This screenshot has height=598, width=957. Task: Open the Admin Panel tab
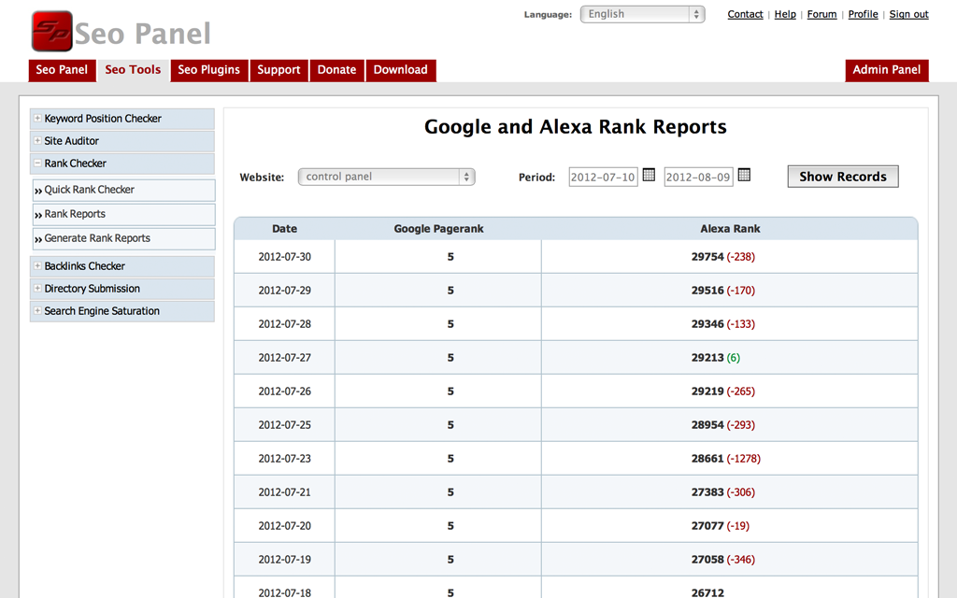[x=886, y=70]
